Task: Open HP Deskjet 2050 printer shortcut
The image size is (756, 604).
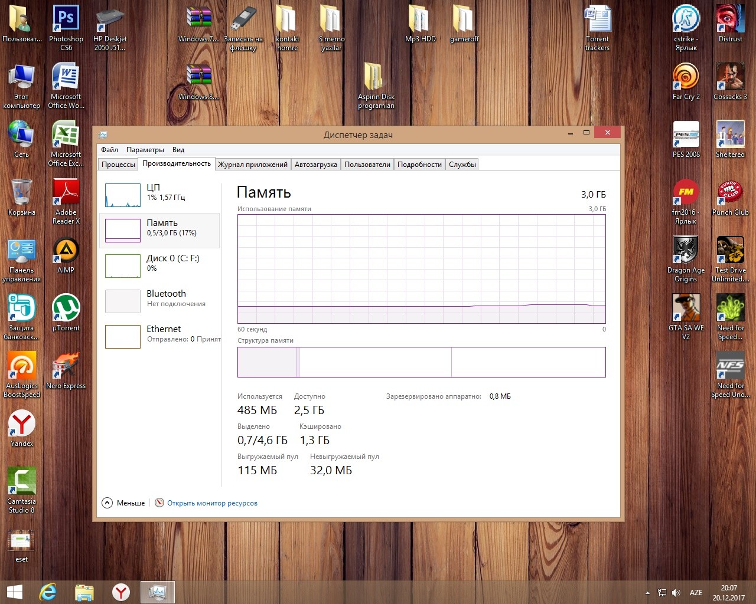Action: (110, 27)
